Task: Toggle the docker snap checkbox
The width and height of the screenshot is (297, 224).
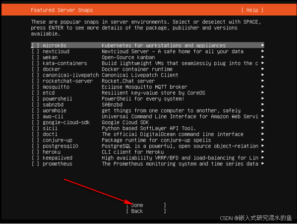Action: 35,69
